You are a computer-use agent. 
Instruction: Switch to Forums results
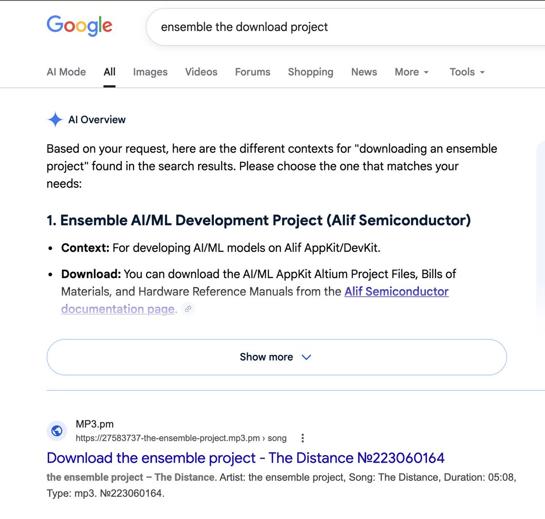(x=253, y=72)
